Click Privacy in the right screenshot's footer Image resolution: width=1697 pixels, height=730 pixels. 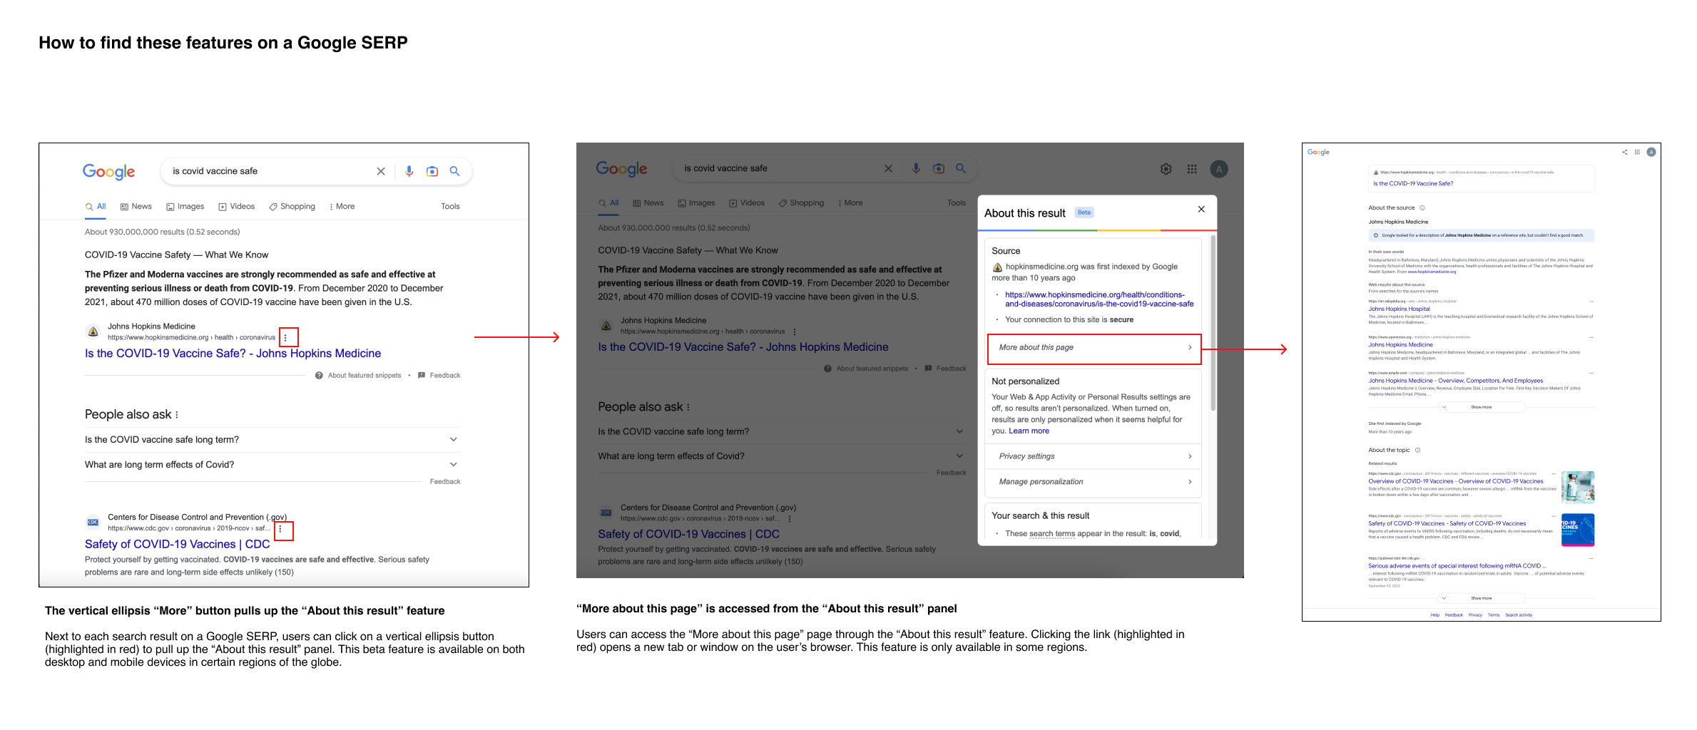tap(1475, 615)
